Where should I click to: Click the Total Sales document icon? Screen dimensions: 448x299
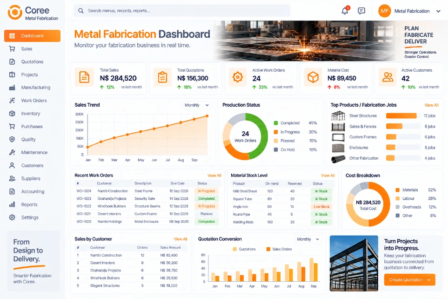click(x=84, y=77)
